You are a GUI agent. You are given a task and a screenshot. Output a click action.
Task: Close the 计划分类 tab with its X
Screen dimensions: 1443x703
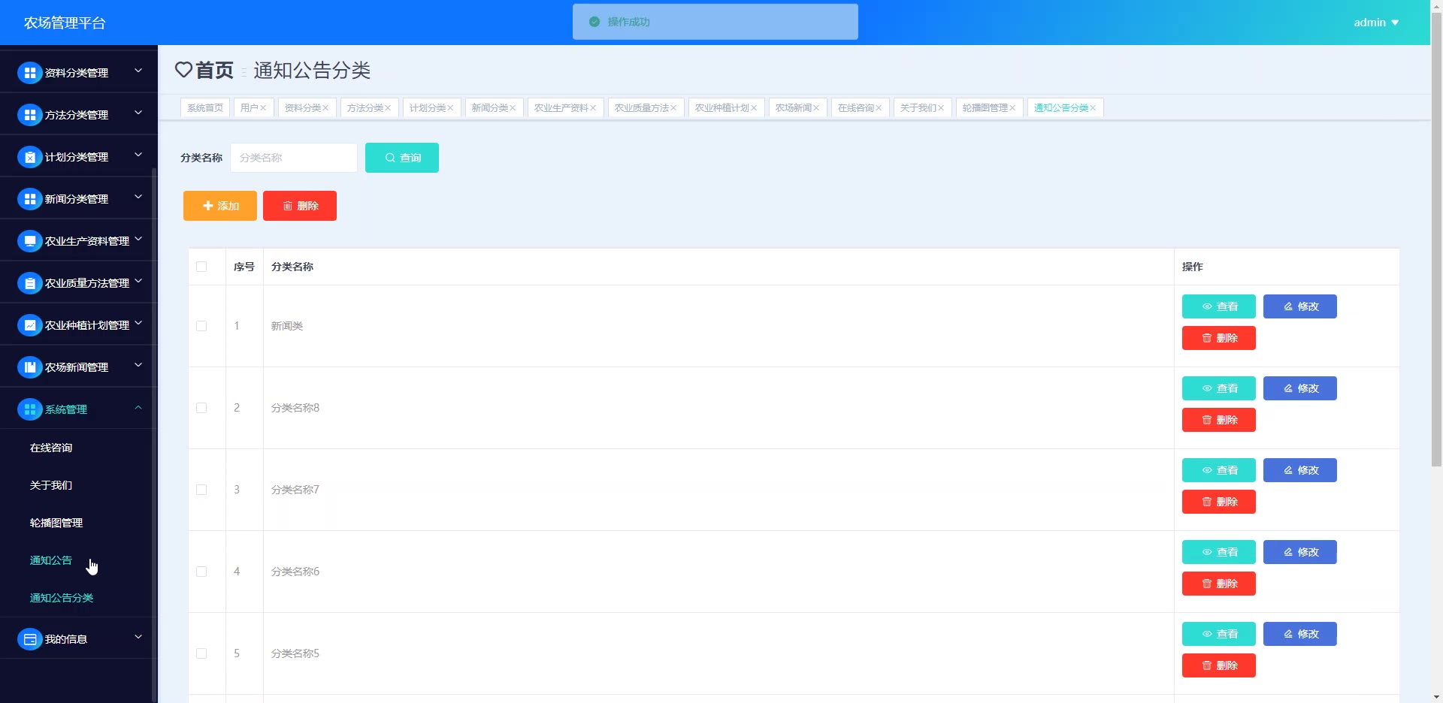450,108
